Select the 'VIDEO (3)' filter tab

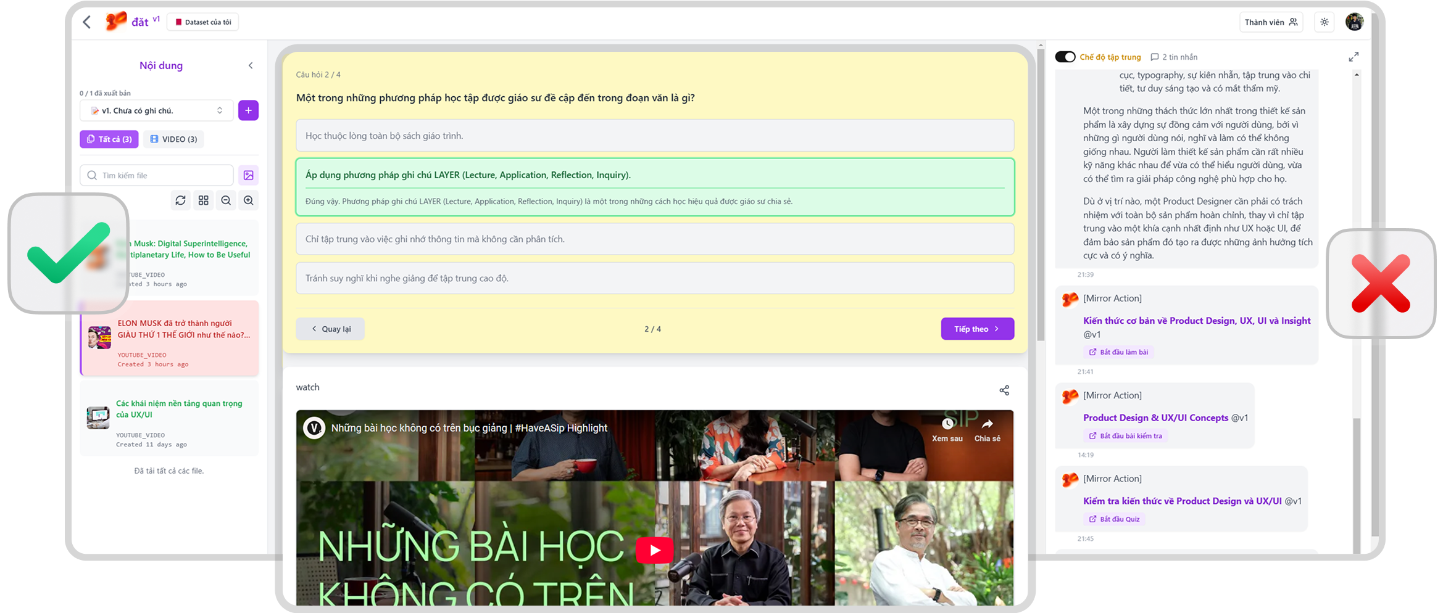(173, 139)
